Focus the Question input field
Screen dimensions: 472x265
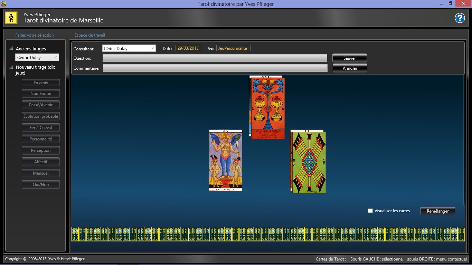click(x=215, y=58)
